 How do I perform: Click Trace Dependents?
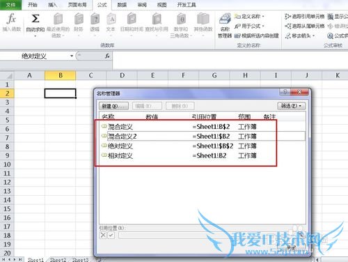coord(305,26)
